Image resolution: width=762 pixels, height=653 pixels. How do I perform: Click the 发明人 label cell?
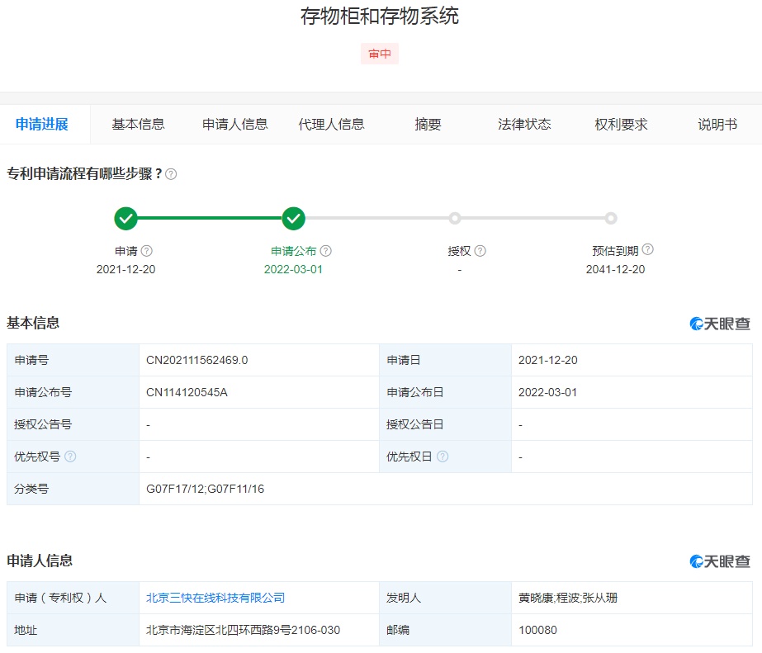point(445,598)
